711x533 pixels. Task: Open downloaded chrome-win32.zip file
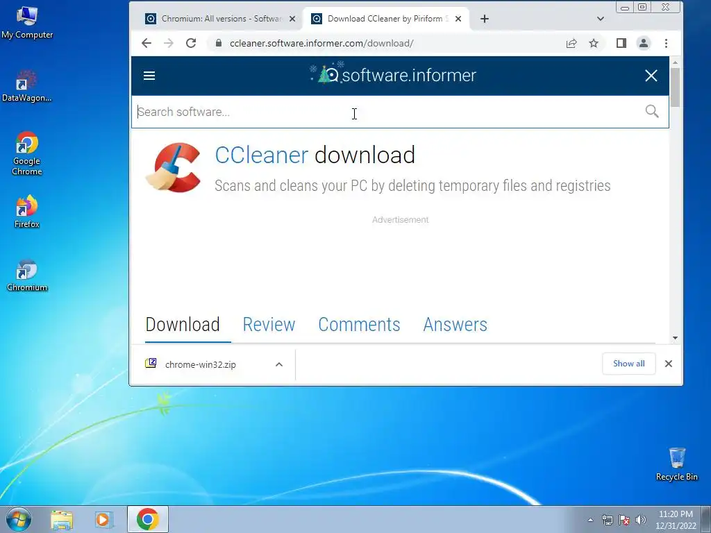[201, 364]
